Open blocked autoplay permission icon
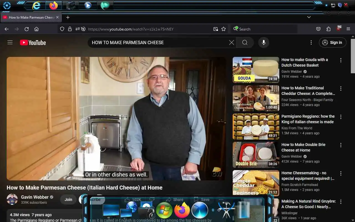Screen dimensions: 355x222 (x=83, y=29)
